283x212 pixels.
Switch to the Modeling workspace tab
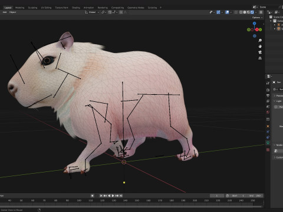click(19, 8)
